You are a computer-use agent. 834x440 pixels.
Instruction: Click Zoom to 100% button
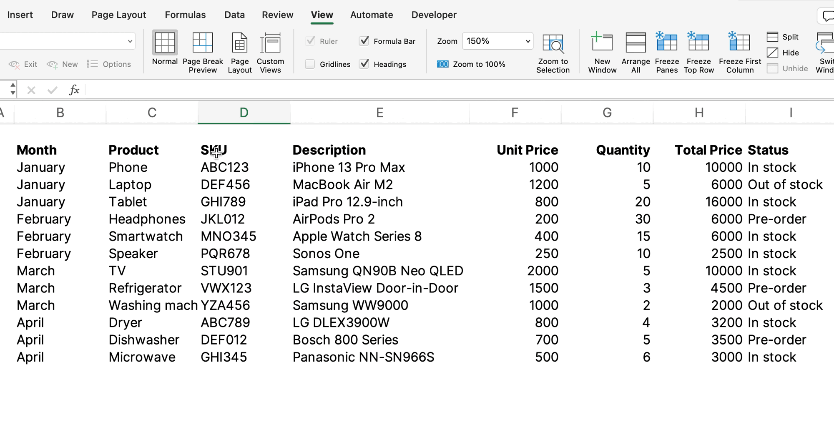coord(471,64)
